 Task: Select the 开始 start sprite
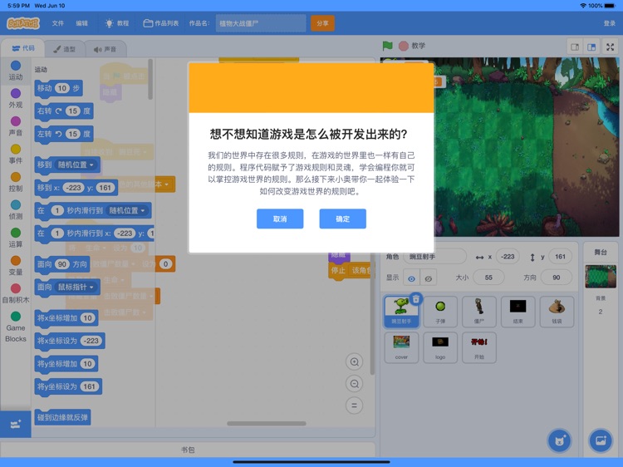478,347
